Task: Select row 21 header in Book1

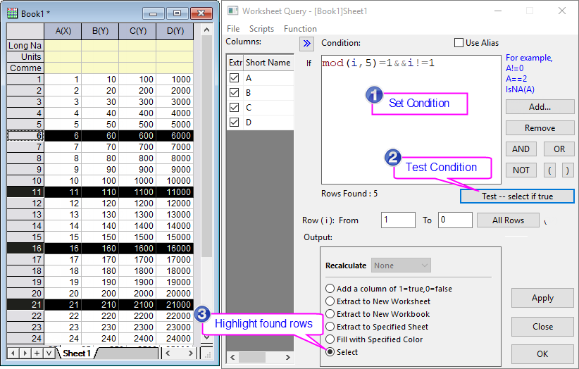Action: [x=25, y=304]
